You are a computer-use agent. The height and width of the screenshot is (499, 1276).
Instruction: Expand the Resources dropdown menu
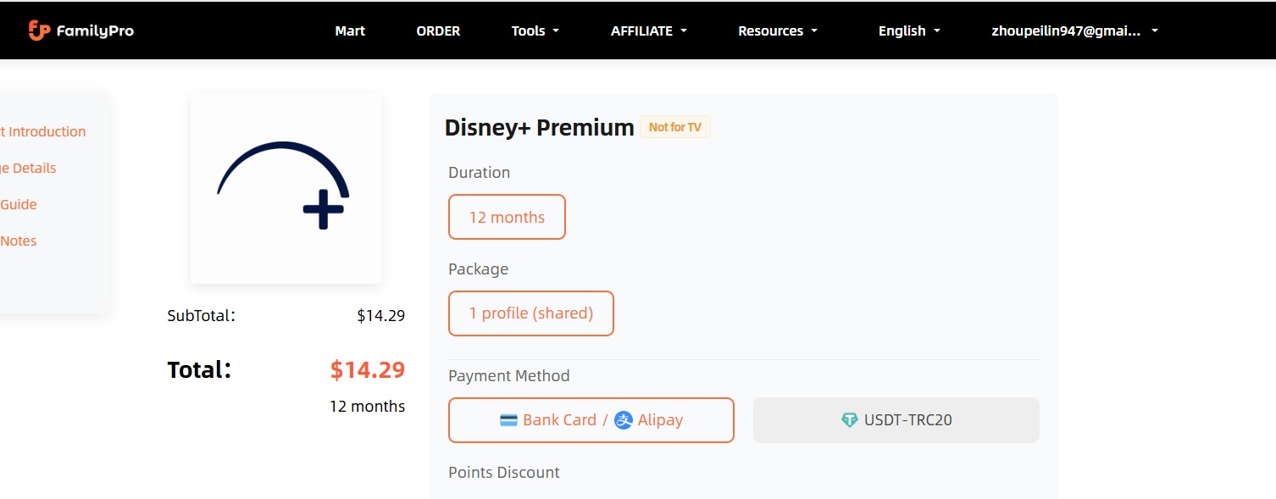(x=777, y=30)
